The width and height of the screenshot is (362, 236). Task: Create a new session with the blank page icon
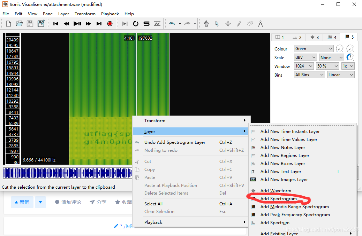pyautogui.click(x=8, y=24)
